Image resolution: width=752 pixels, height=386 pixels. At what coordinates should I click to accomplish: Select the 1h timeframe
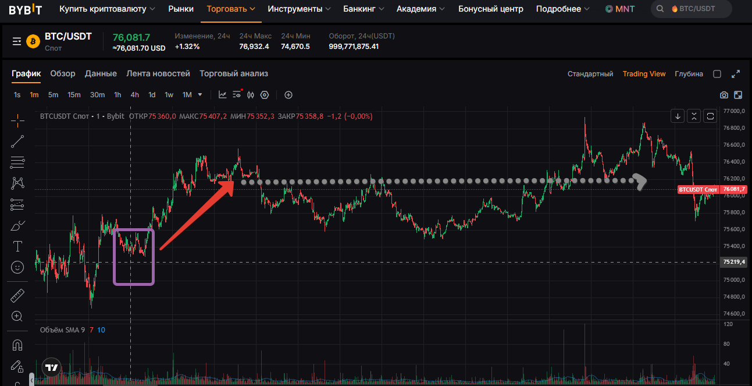click(117, 94)
